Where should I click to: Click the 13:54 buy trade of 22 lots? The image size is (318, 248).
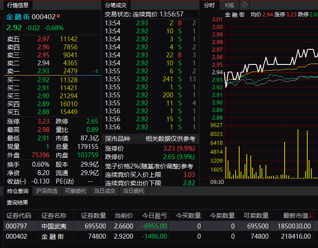click(x=150, y=55)
